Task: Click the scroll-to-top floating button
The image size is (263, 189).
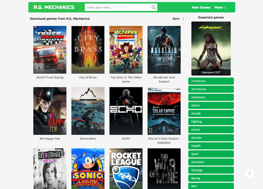Action: [250, 173]
